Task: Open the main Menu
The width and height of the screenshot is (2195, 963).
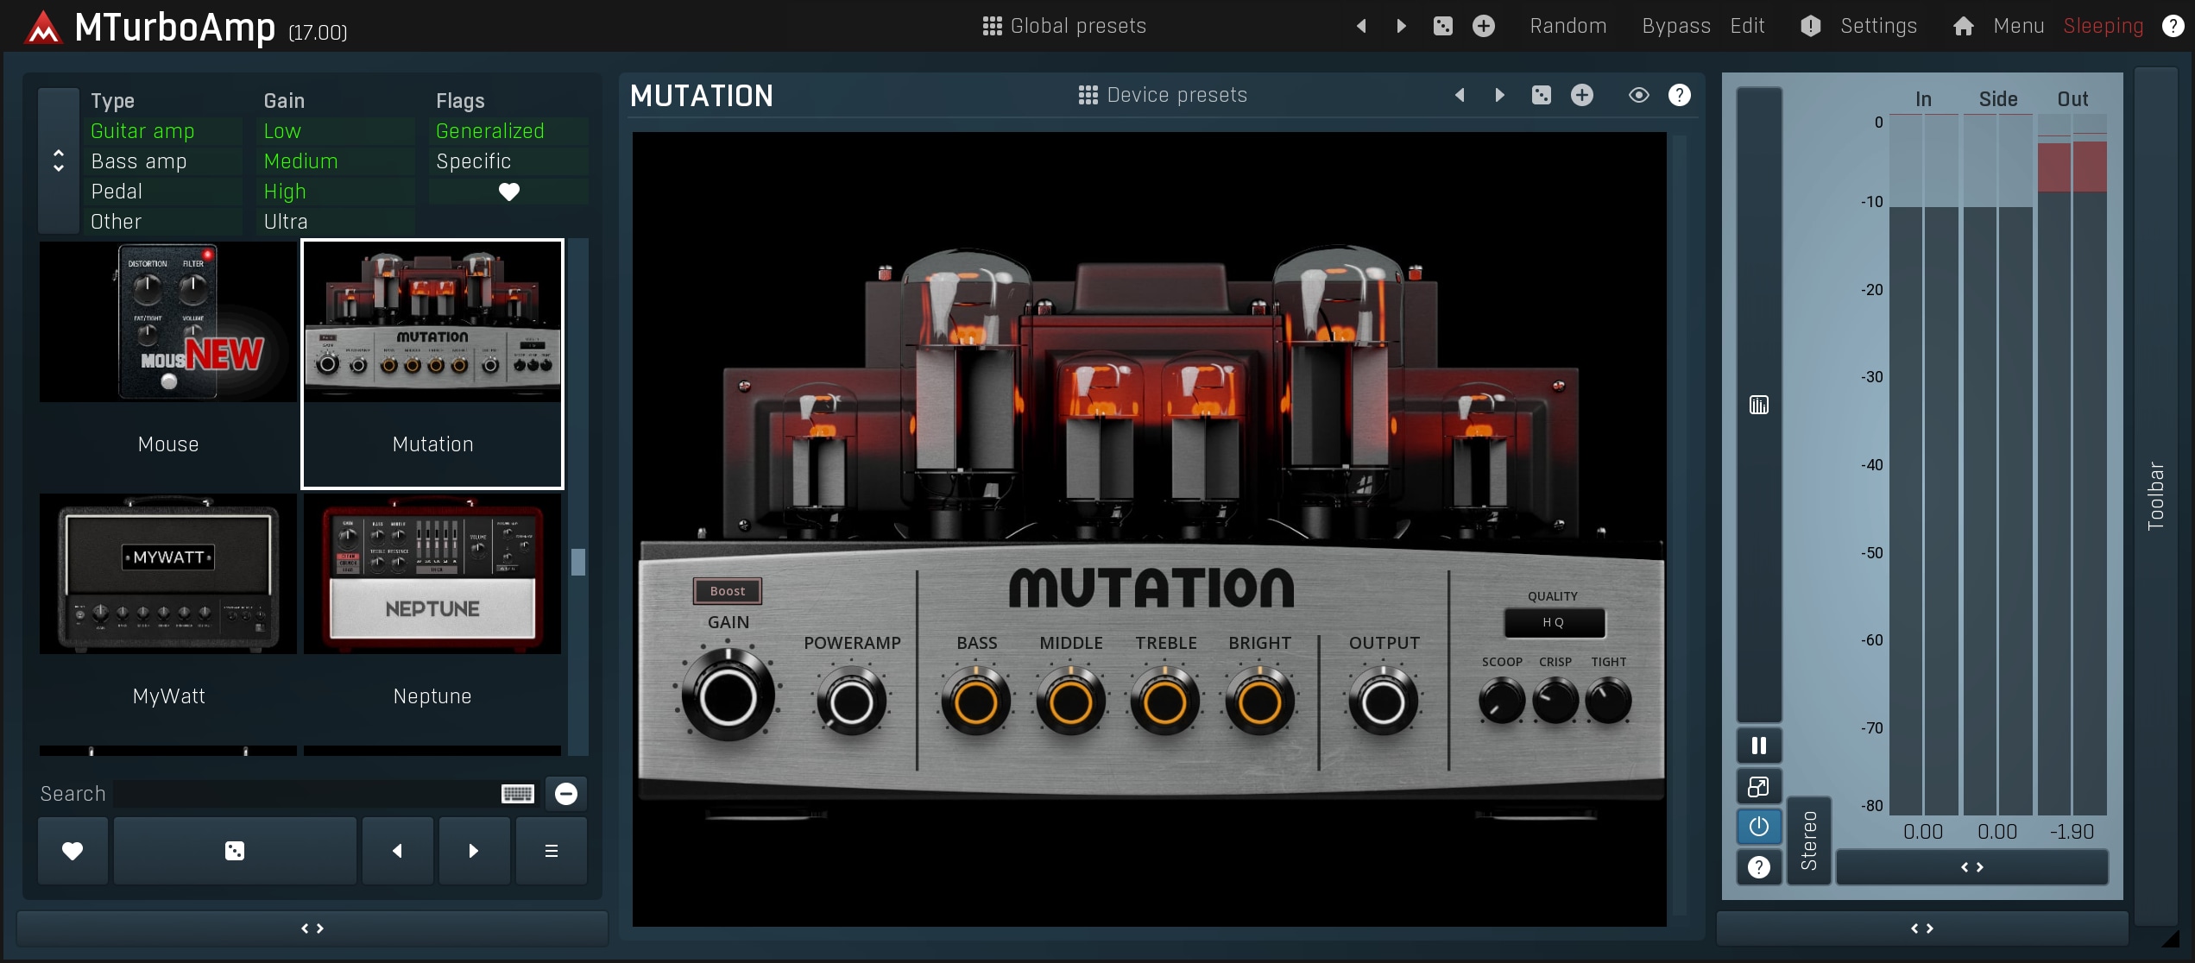Action: [2018, 26]
